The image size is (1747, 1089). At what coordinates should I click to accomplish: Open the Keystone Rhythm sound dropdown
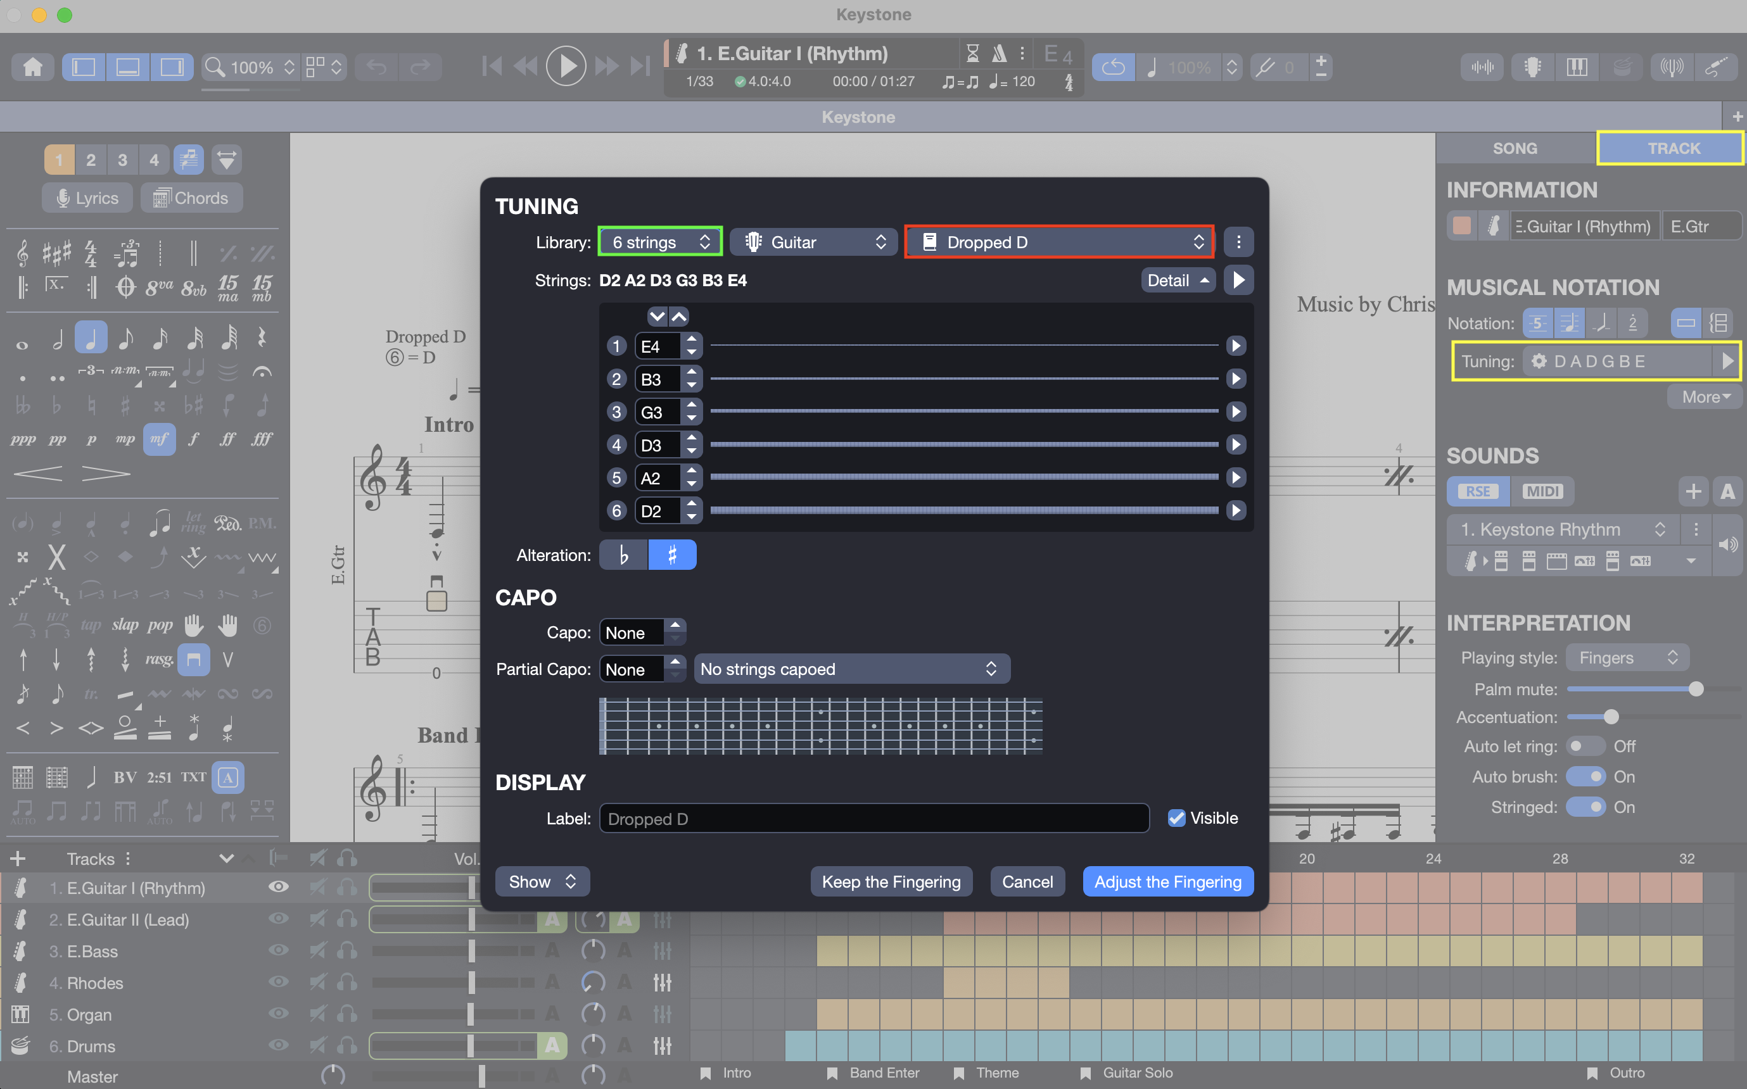[x=1563, y=530]
